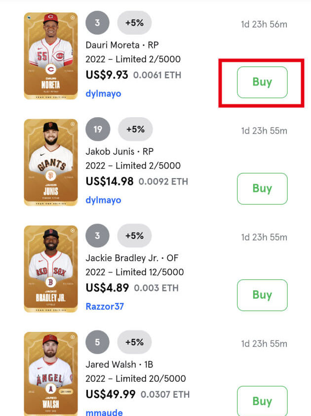Click the +5% bonus badge for Jakob Junis
Screen dimensions: 311x416
coord(135,129)
